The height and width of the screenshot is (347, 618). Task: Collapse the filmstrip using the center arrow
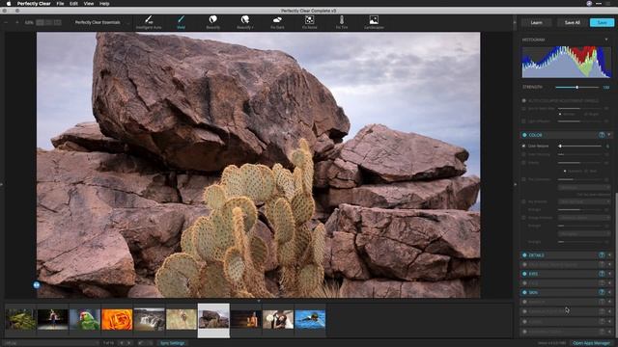click(259, 301)
